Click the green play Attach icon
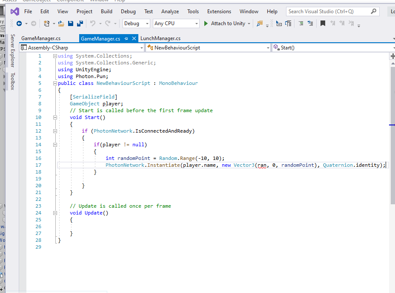Viewport: 395px width, 293px height. 206,23
